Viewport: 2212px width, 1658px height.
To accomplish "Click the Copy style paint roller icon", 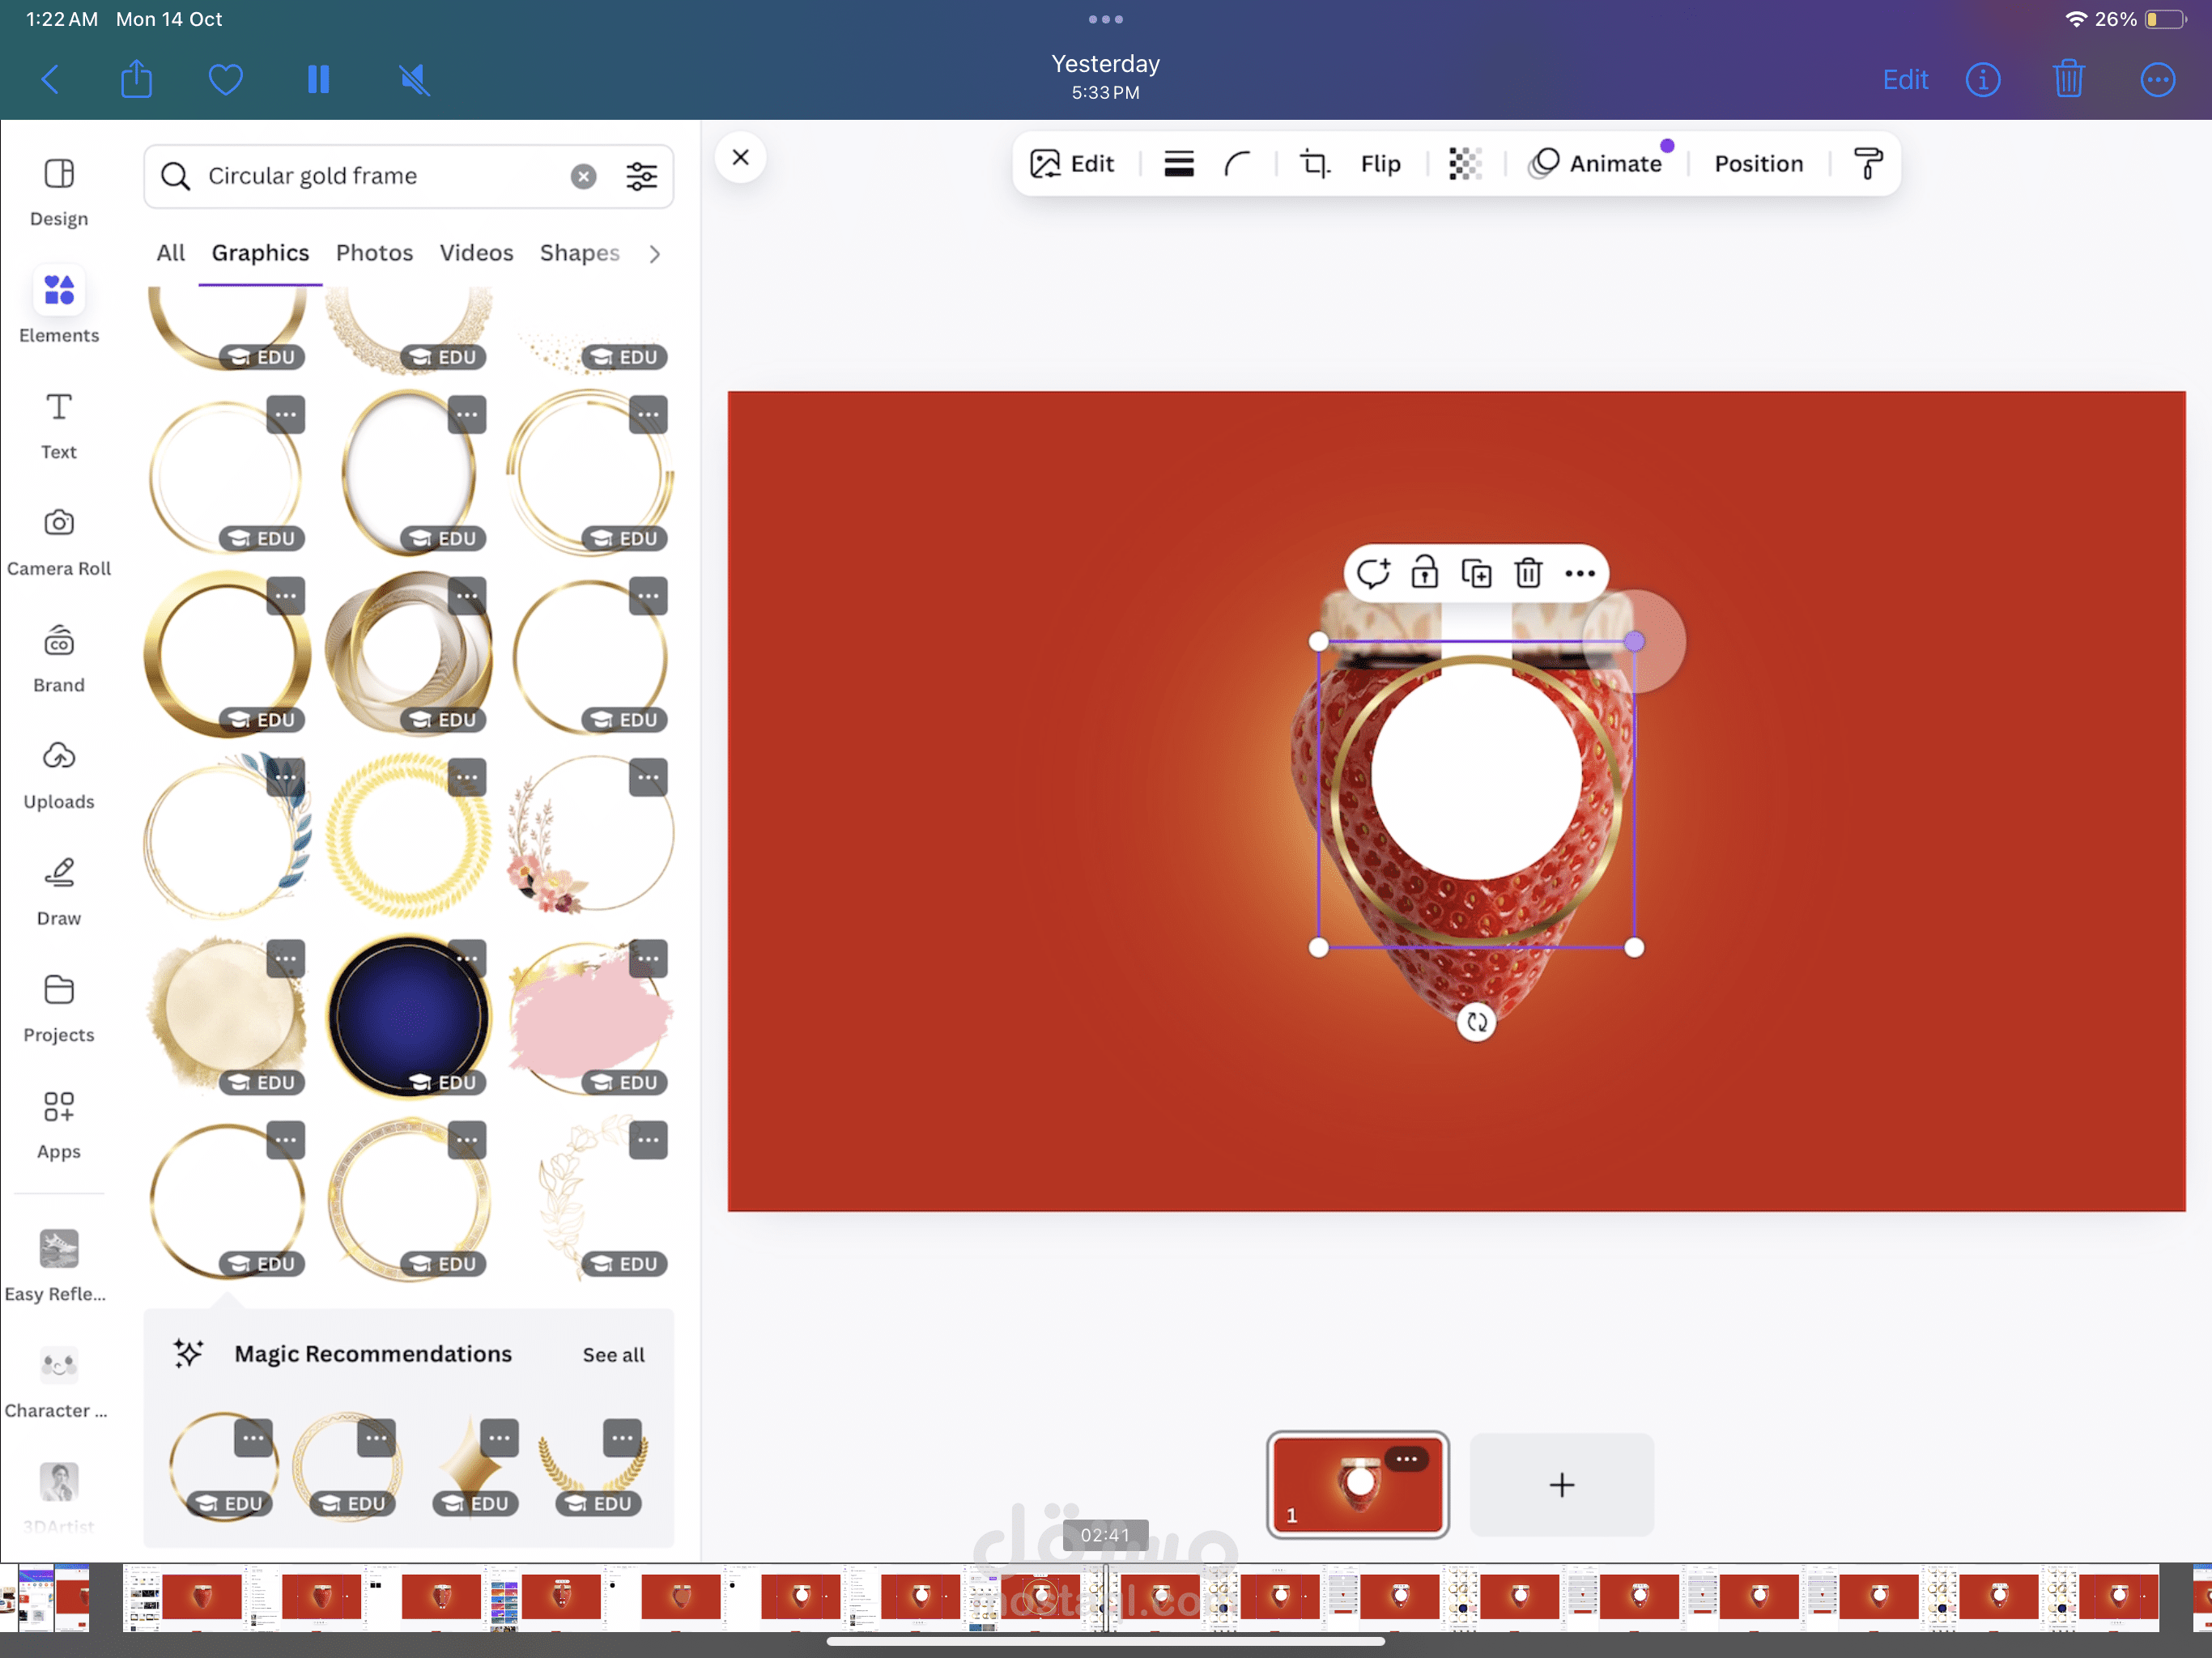I will pyautogui.click(x=1867, y=163).
